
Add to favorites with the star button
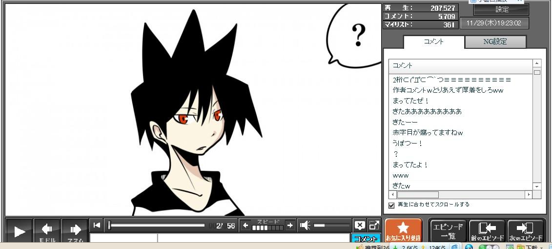tap(403, 230)
